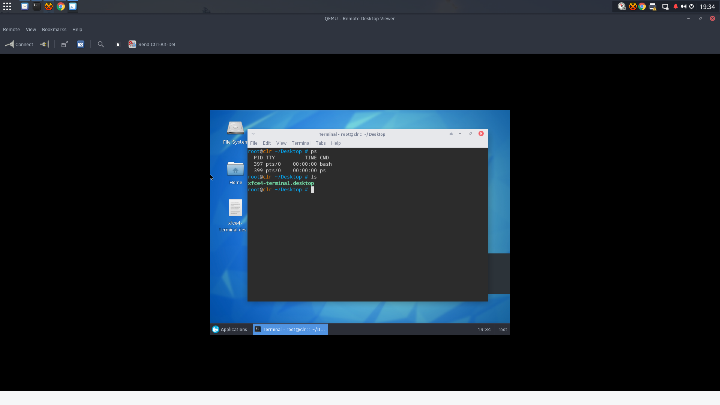Click the orange hexagon app in the top panel

coord(49,6)
